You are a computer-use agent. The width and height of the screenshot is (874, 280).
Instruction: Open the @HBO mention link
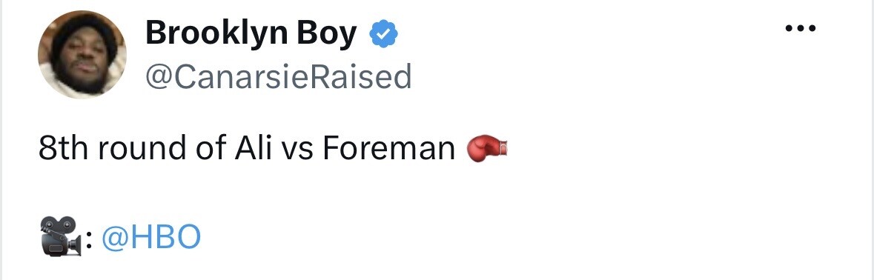pyautogui.click(x=151, y=238)
